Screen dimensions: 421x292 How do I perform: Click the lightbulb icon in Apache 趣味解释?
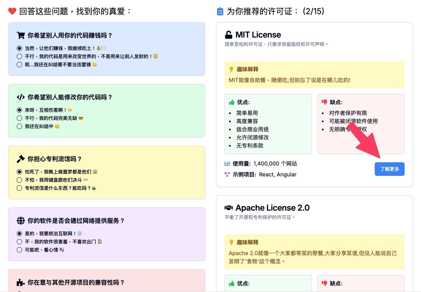pyautogui.click(x=231, y=242)
